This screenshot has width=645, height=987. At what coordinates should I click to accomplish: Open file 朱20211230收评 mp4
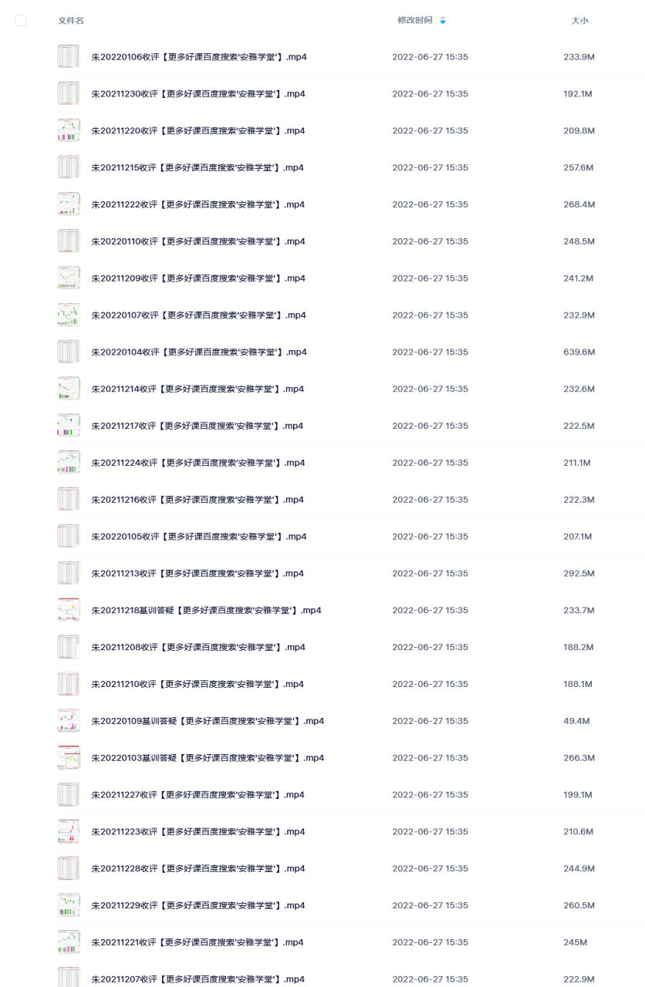(x=198, y=93)
